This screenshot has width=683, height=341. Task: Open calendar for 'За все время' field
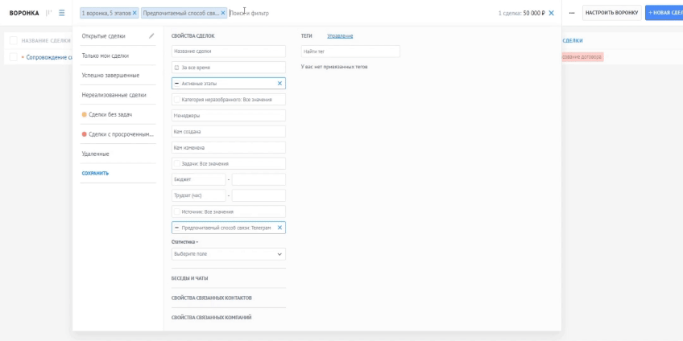pyautogui.click(x=176, y=68)
